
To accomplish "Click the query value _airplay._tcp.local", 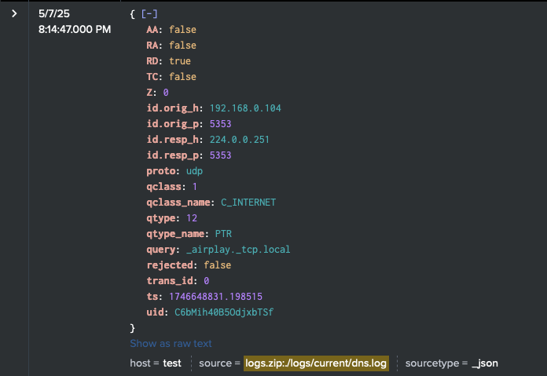I will (x=238, y=250).
